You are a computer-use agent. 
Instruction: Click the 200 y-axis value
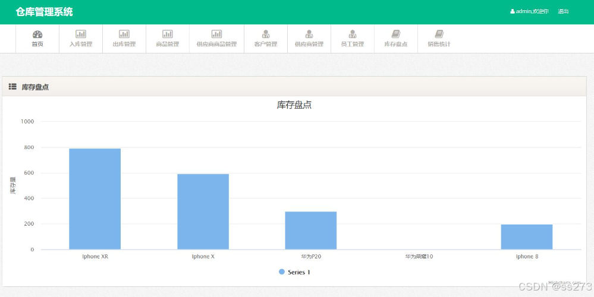pyautogui.click(x=29, y=224)
